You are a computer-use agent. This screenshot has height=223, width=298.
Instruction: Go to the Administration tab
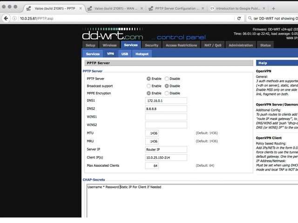coord(241,45)
